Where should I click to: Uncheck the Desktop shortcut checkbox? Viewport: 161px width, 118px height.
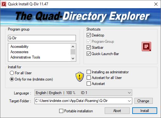pos(89,35)
